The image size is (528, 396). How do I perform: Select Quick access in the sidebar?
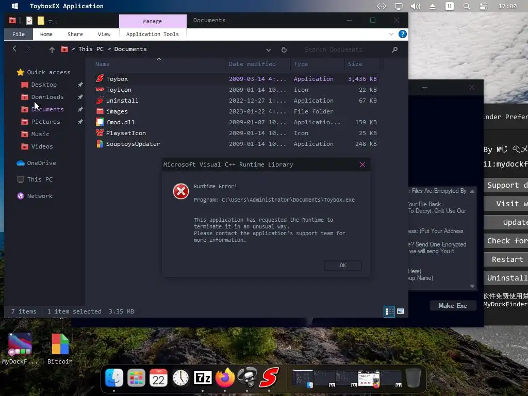point(44,72)
